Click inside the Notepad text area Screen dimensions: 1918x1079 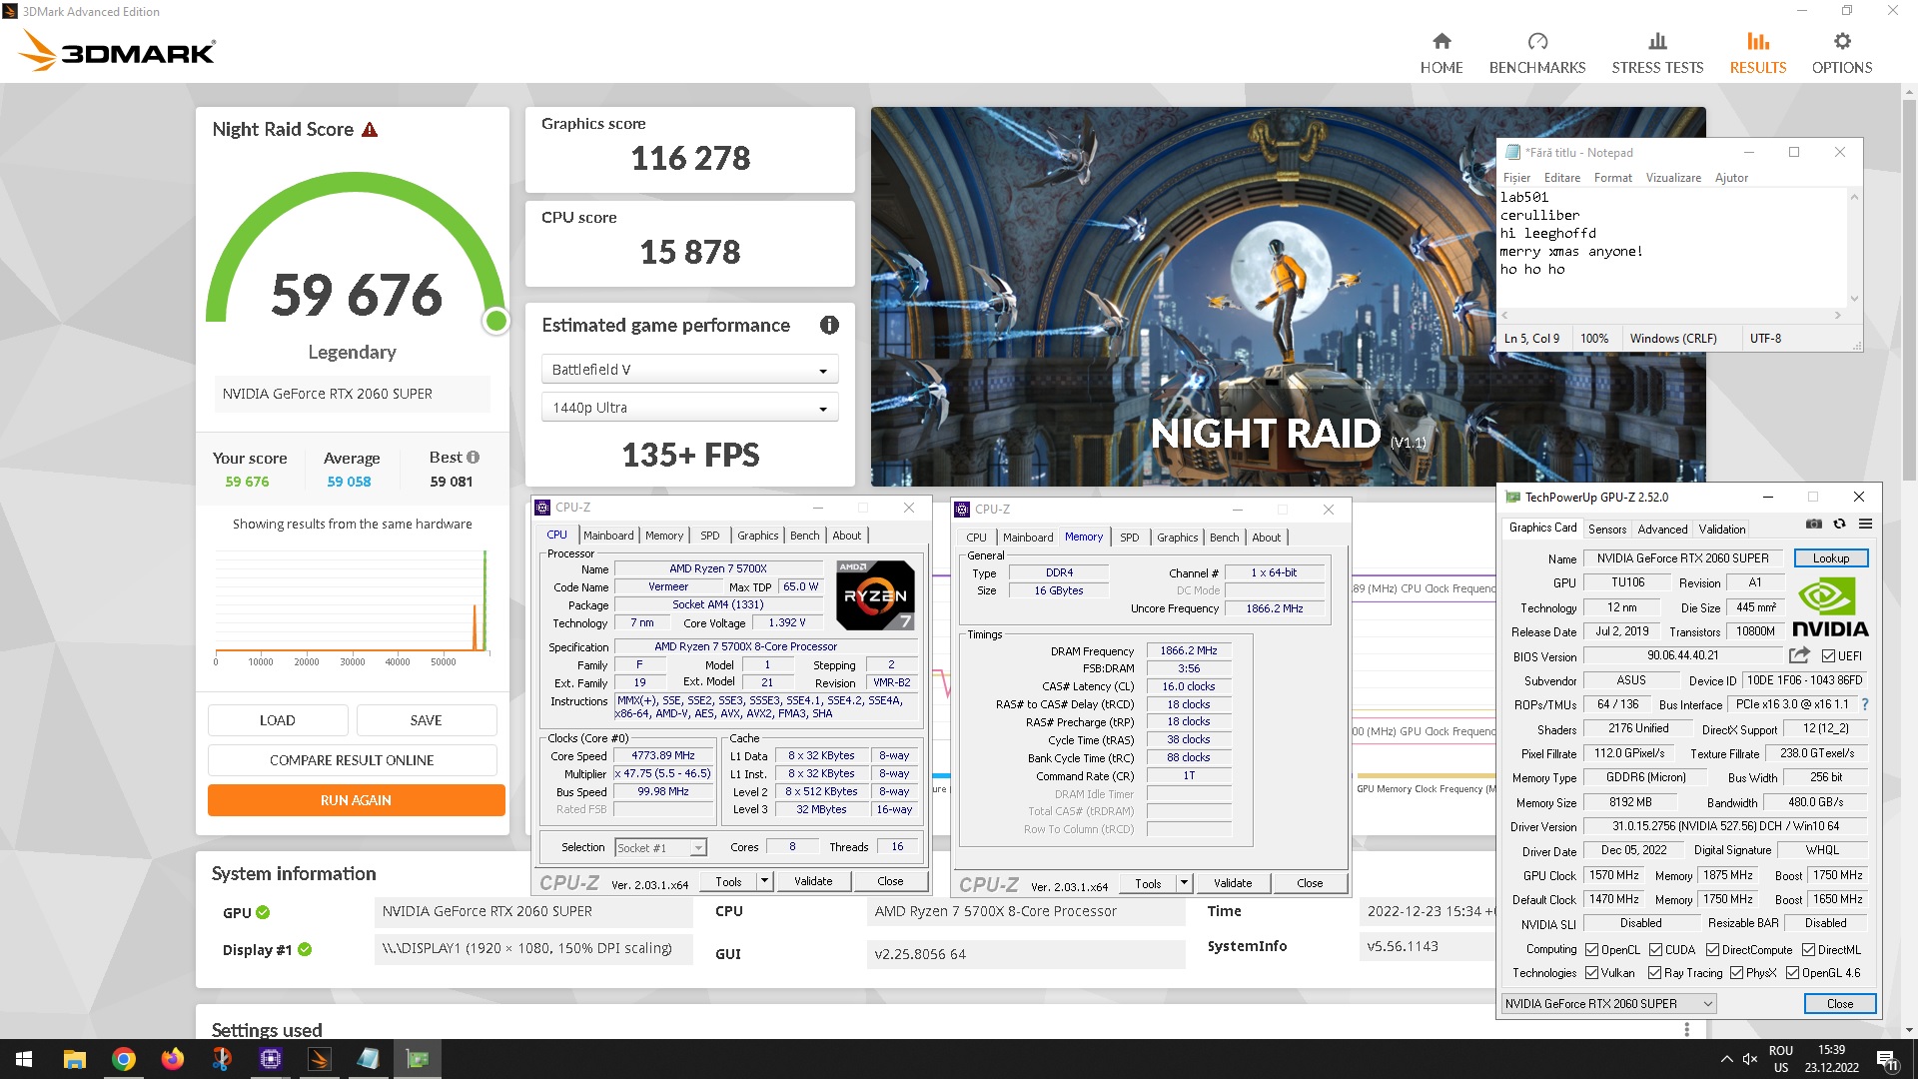(1673, 248)
